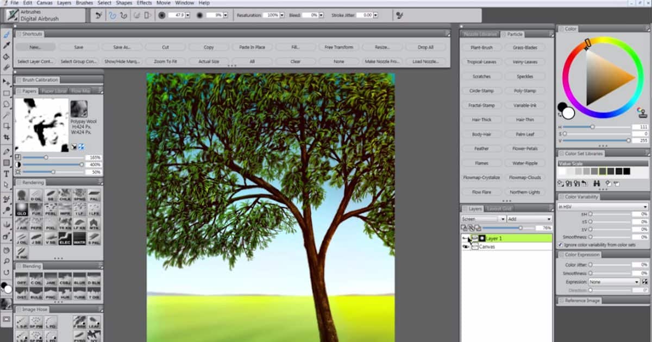Hide the Canvas layer with eye icon
652x342 pixels.
coord(465,246)
